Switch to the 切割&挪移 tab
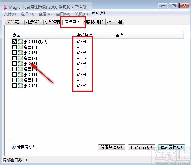The width and height of the screenshot is (191, 165). (94, 22)
